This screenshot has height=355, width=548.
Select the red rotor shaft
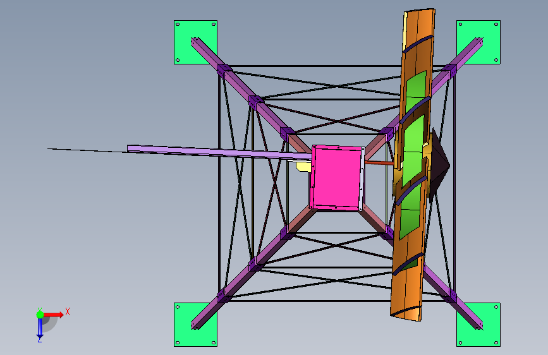tap(379, 162)
